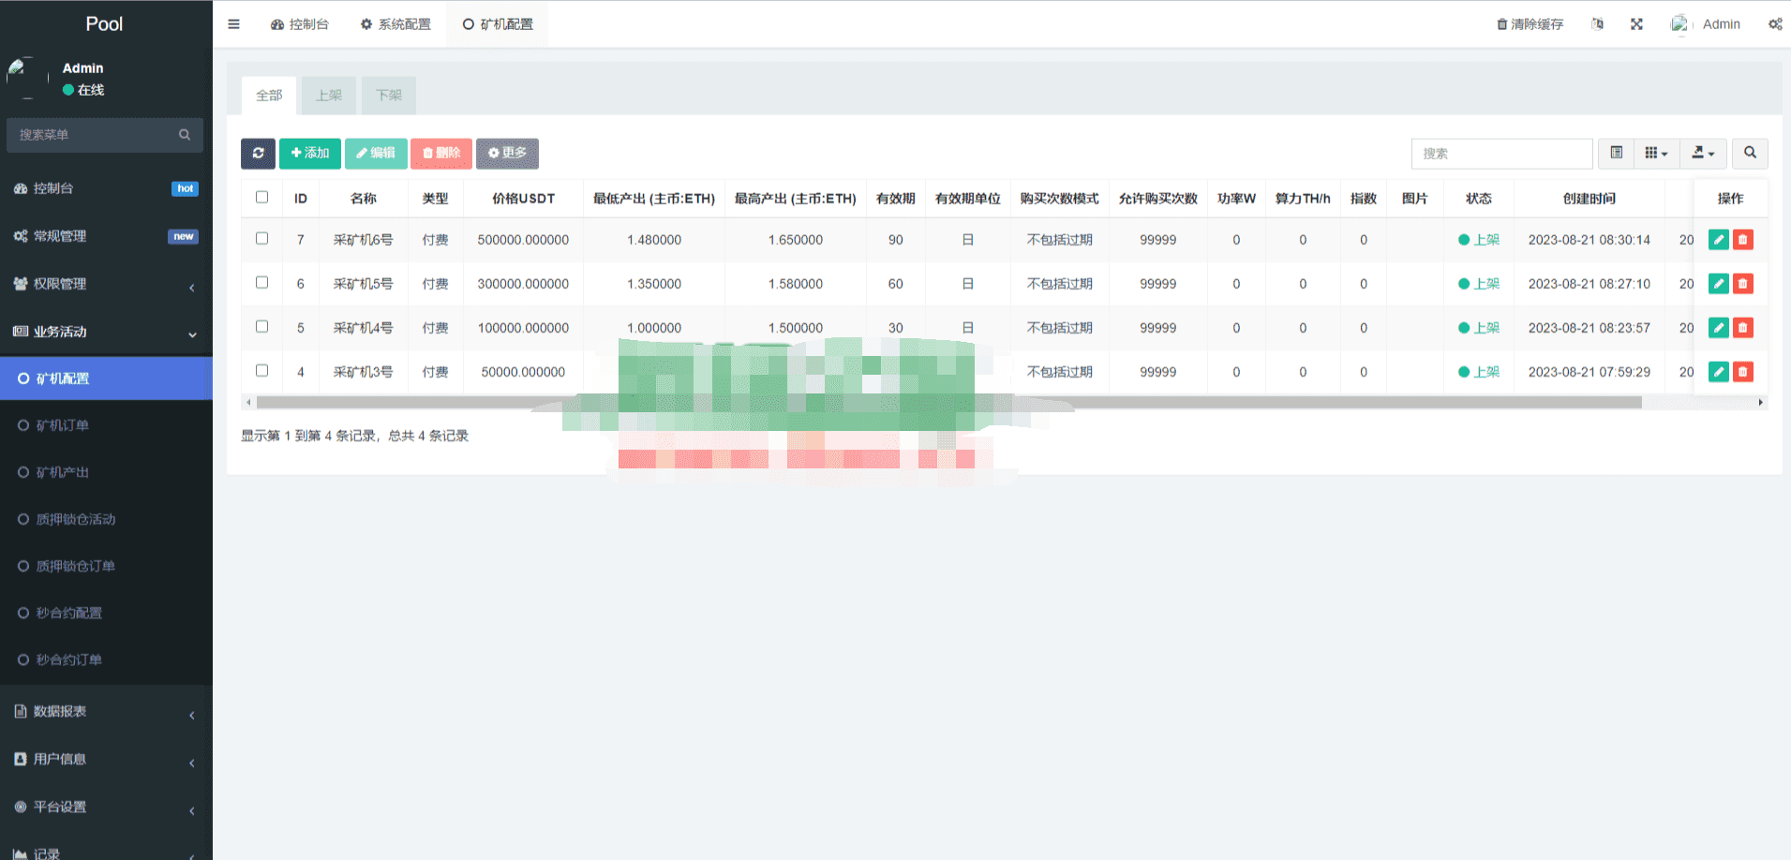The image size is (1791, 860).
Task: Click the fullscreen icon in the top bar
Action: (1636, 24)
